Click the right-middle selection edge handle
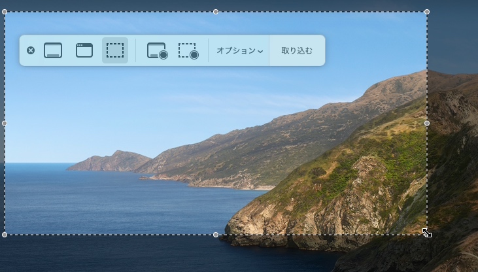This screenshot has height=272, width=478. [x=427, y=123]
